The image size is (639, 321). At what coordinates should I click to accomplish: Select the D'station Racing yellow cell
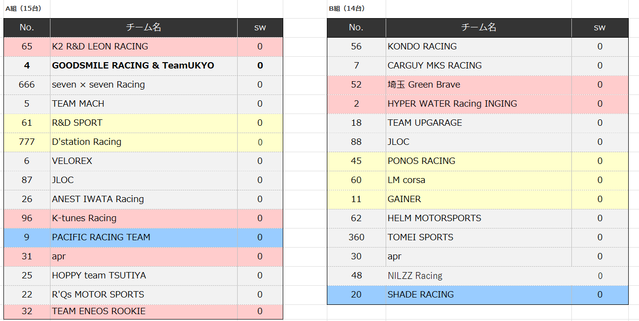[x=87, y=142]
